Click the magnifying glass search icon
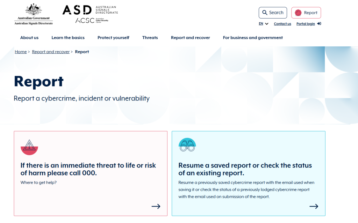 click(265, 13)
